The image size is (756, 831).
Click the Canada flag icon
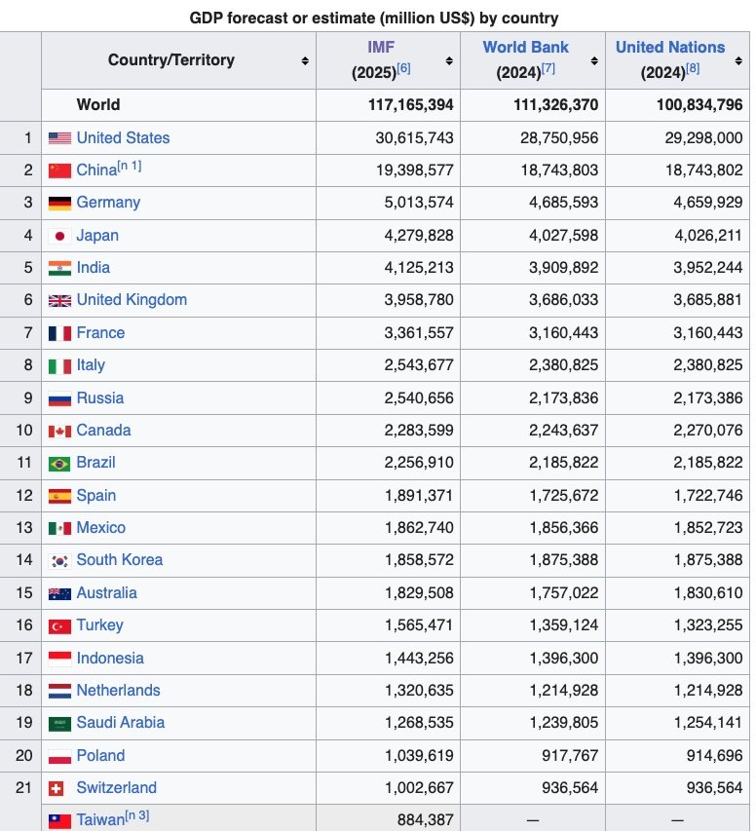pos(59,432)
